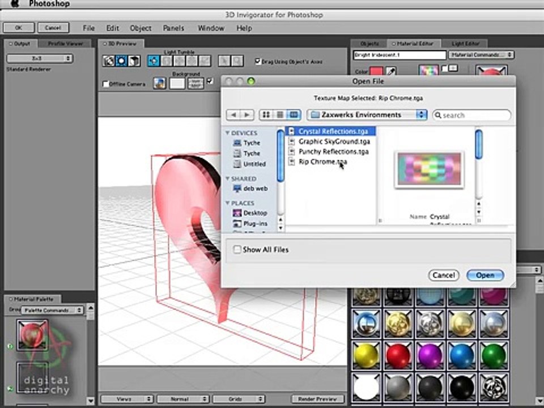Collapse the PLACES sidebar section
The height and width of the screenshot is (408, 544).
[228, 203]
